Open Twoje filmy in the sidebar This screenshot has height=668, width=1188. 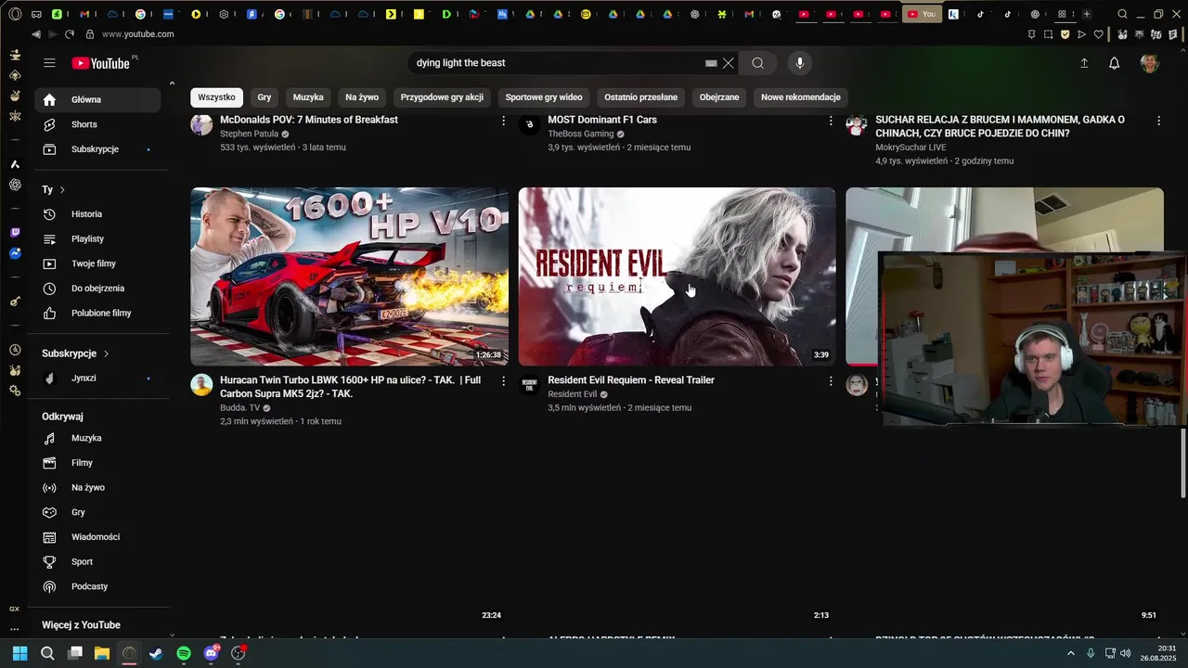(97, 263)
